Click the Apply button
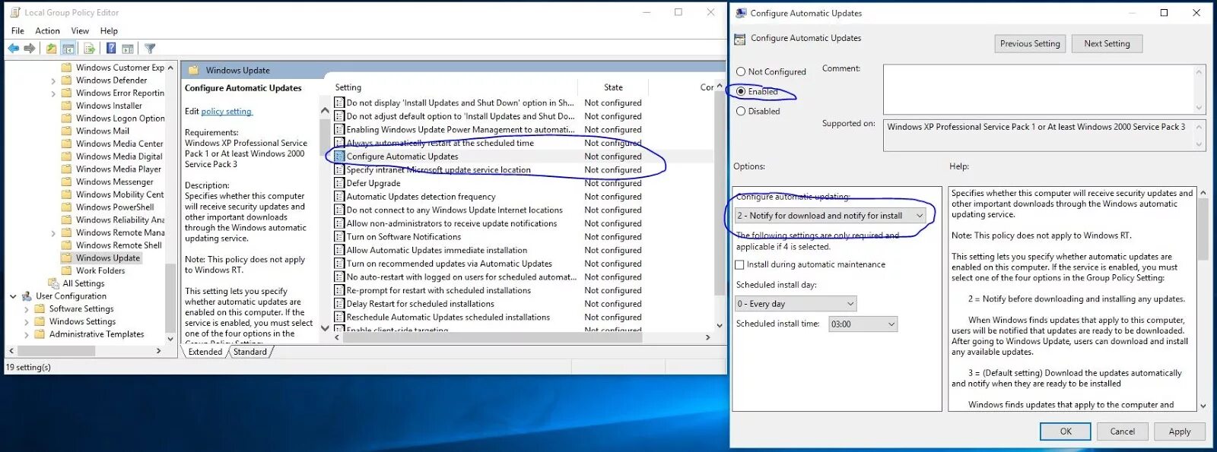This screenshot has width=1217, height=452. [x=1180, y=431]
